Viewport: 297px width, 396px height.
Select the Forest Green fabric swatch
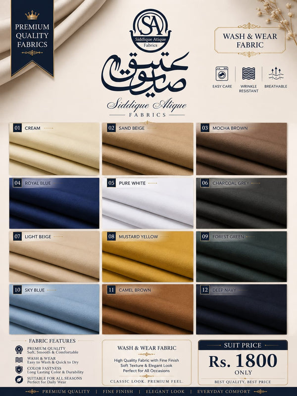(242, 256)
